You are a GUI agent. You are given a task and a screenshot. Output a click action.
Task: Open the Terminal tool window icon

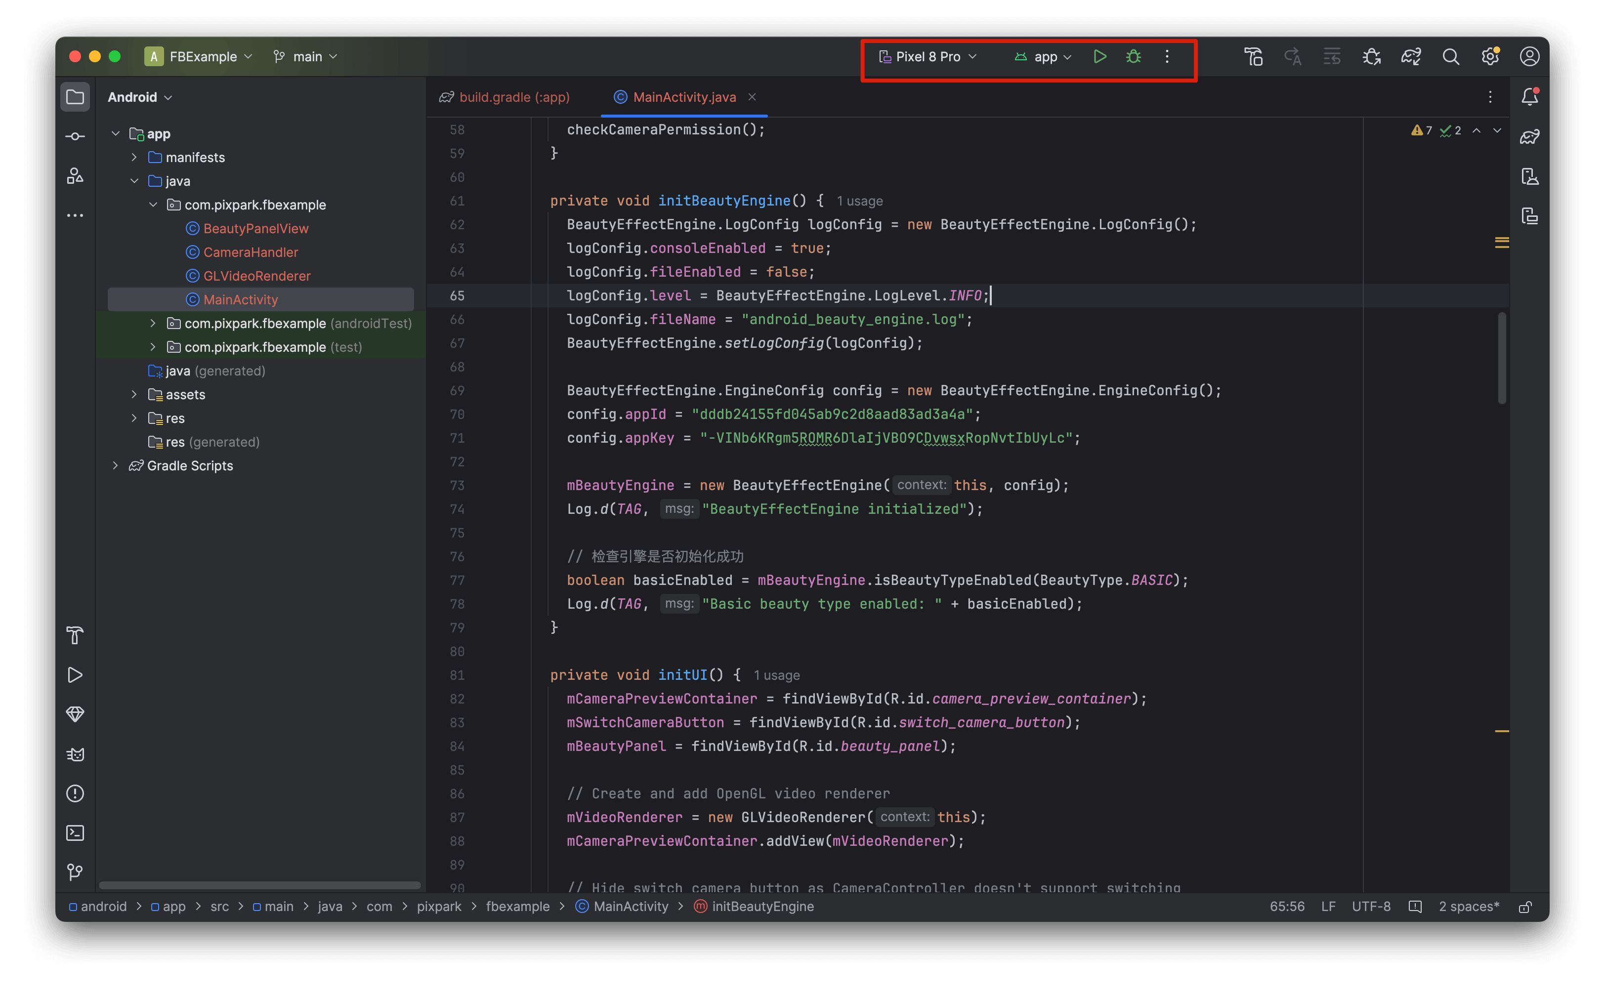point(75,832)
